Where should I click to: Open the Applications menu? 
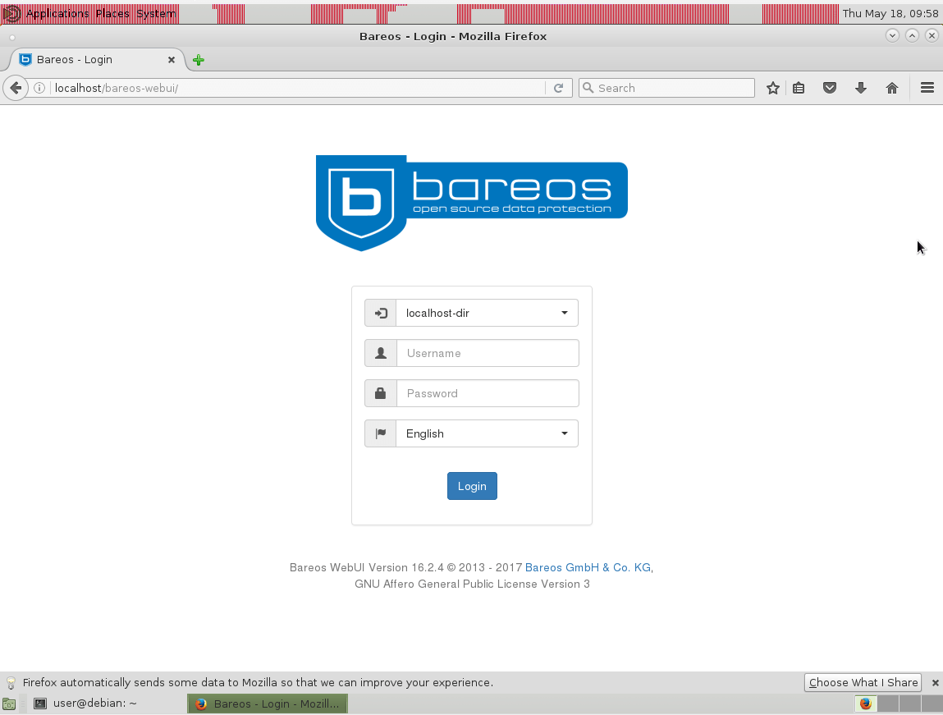click(57, 13)
